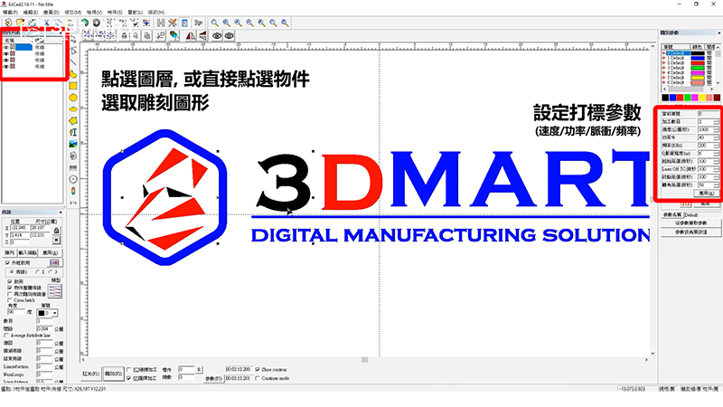The height and width of the screenshot is (407, 723).
Task: Open the 檔案(F) menu
Action: click(10, 12)
